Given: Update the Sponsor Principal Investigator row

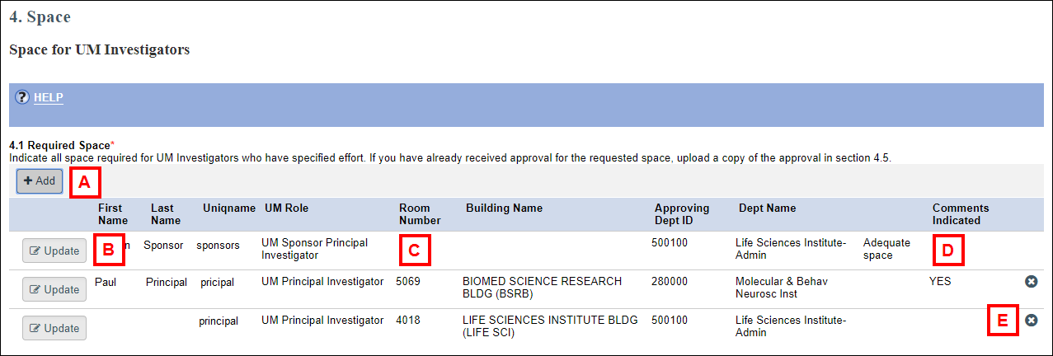Looking at the screenshot, I should click(54, 251).
